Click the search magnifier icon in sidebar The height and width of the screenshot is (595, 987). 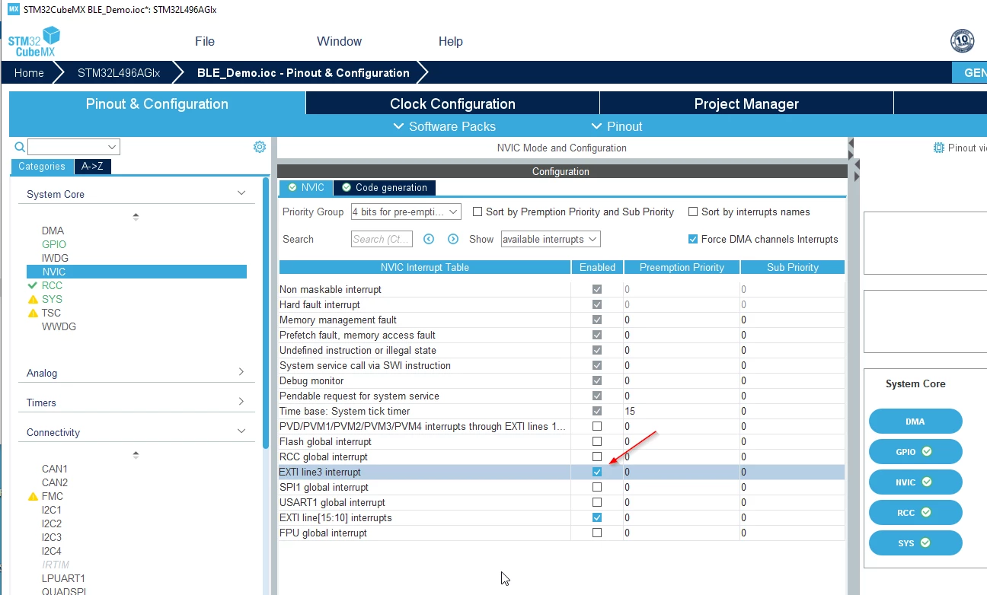(20, 147)
